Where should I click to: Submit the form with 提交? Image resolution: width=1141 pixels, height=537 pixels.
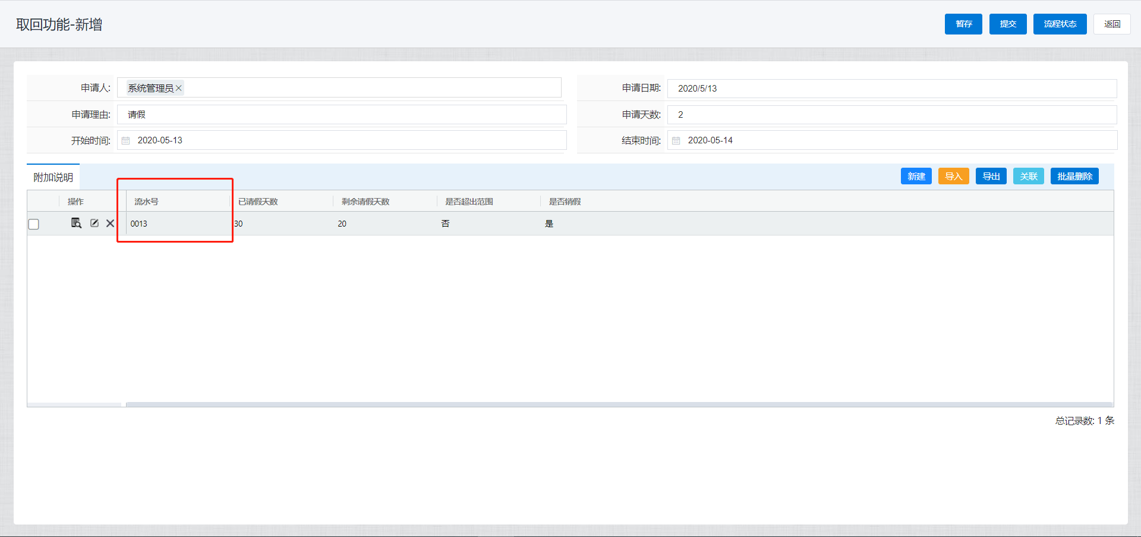coord(1008,24)
